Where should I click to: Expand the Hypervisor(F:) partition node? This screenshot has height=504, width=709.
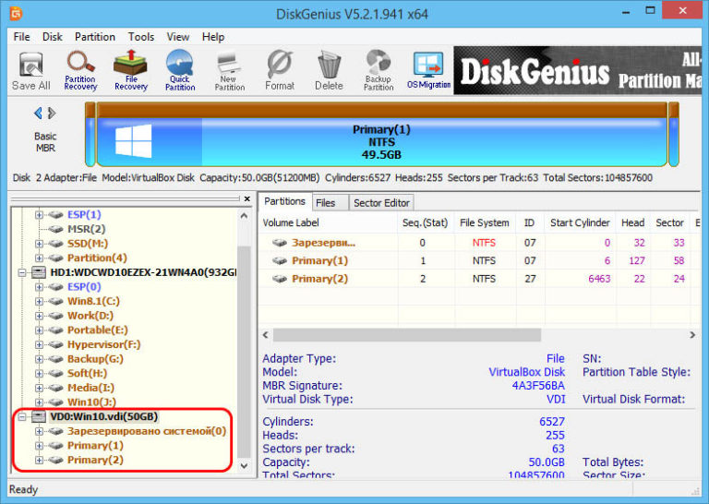click(40, 344)
